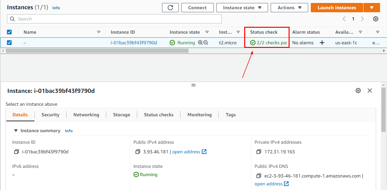Copy the Public IPv4 address

click(x=138, y=152)
